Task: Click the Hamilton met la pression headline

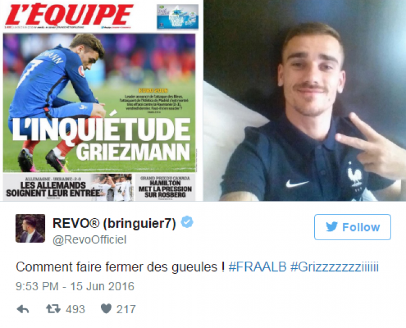Action: coord(165,189)
